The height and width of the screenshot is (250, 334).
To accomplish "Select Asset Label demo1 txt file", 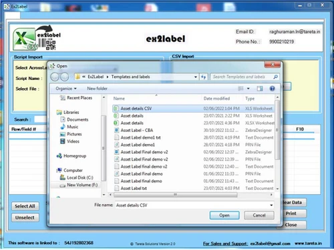I will [x=193, y=137].
